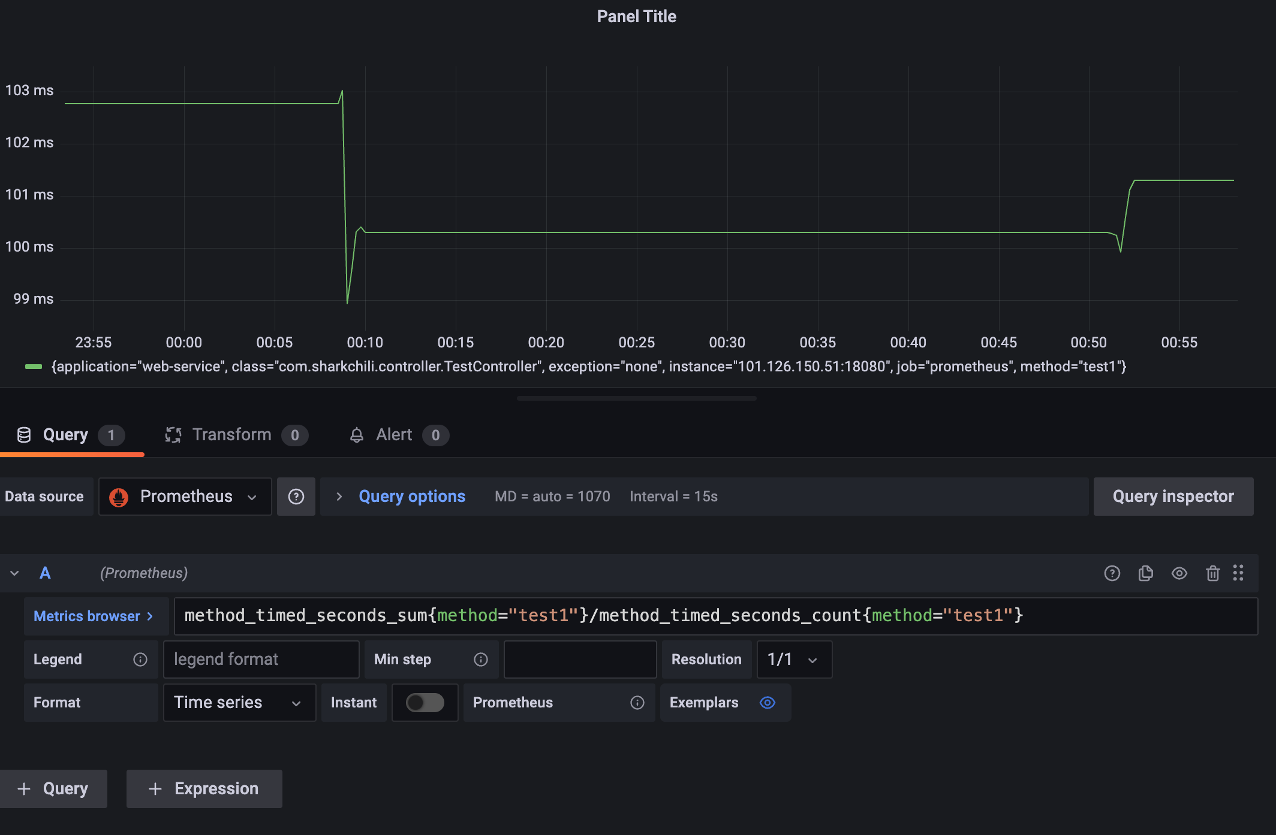Screen dimensions: 1276x835
Task: Open the Query inspector
Action: pyautogui.click(x=1173, y=497)
